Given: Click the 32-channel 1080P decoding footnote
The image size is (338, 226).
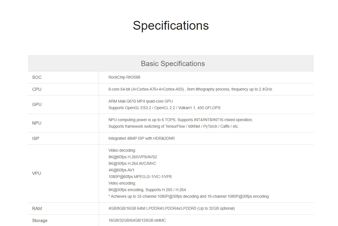Looking at the screenshot, I should point(188,197).
